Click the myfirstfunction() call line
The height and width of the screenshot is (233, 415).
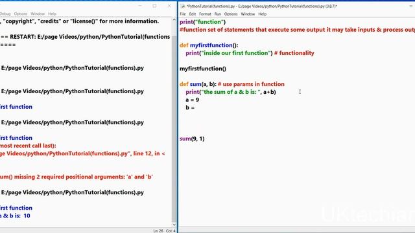click(203, 69)
